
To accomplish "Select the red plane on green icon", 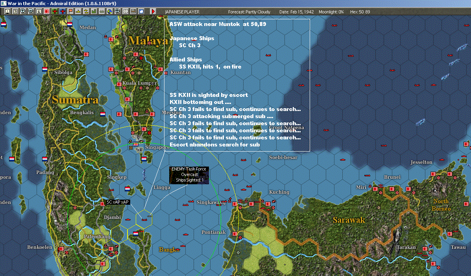I will [55, 11].
